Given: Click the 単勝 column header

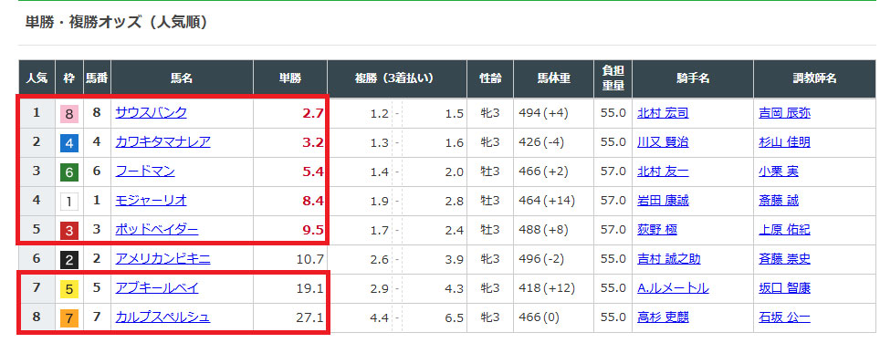Looking at the screenshot, I should 290,78.
